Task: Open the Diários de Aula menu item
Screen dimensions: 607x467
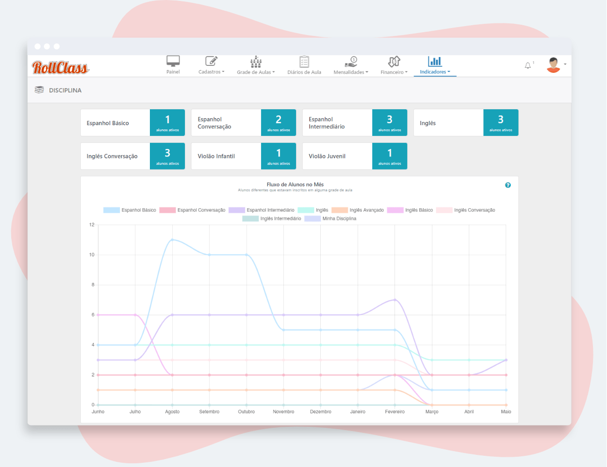Action: click(x=304, y=72)
